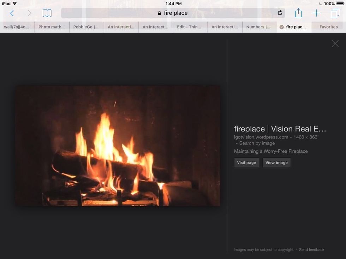Open the tab overview icon
The height and width of the screenshot is (259, 346).
335,13
